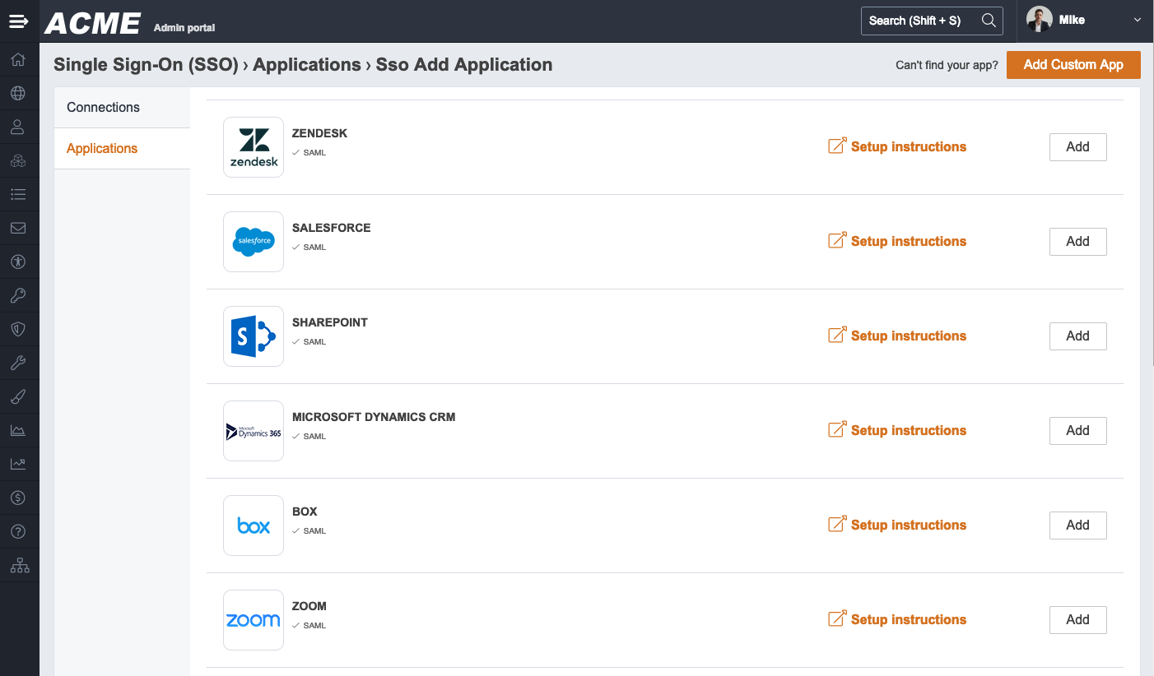Expand the sidebar with the hamburger arrow icon

(19, 21)
